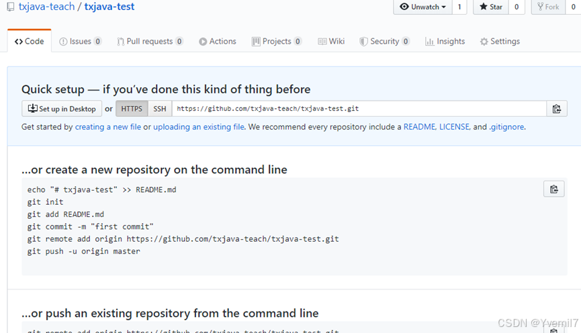Copy the new repository command block

click(x=554, y=189)
